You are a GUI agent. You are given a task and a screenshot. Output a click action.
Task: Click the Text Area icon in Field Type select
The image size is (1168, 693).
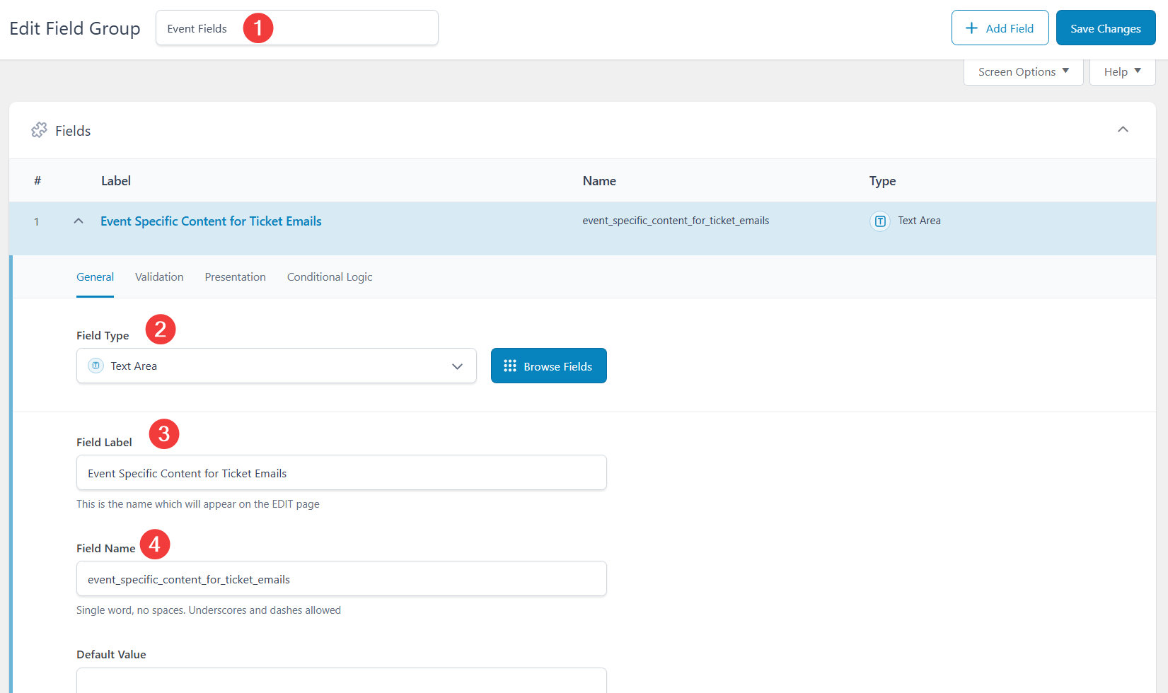tap(96, 366)
